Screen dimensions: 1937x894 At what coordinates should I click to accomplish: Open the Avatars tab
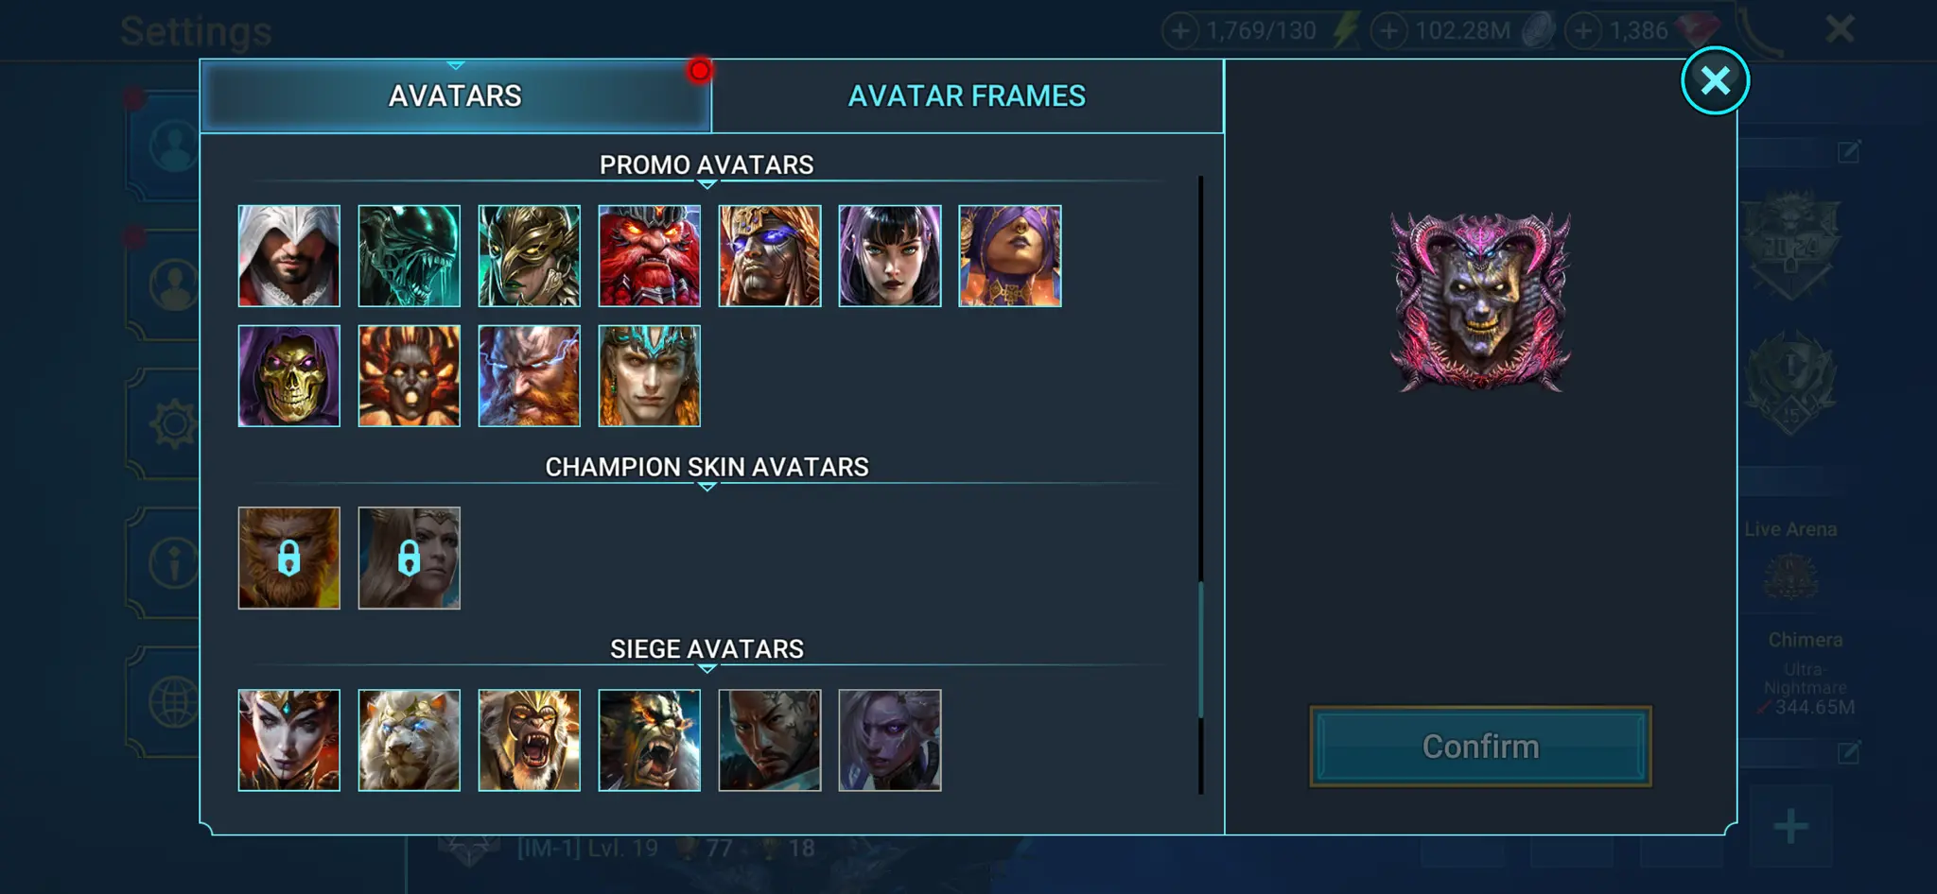[x=455, y=95]
